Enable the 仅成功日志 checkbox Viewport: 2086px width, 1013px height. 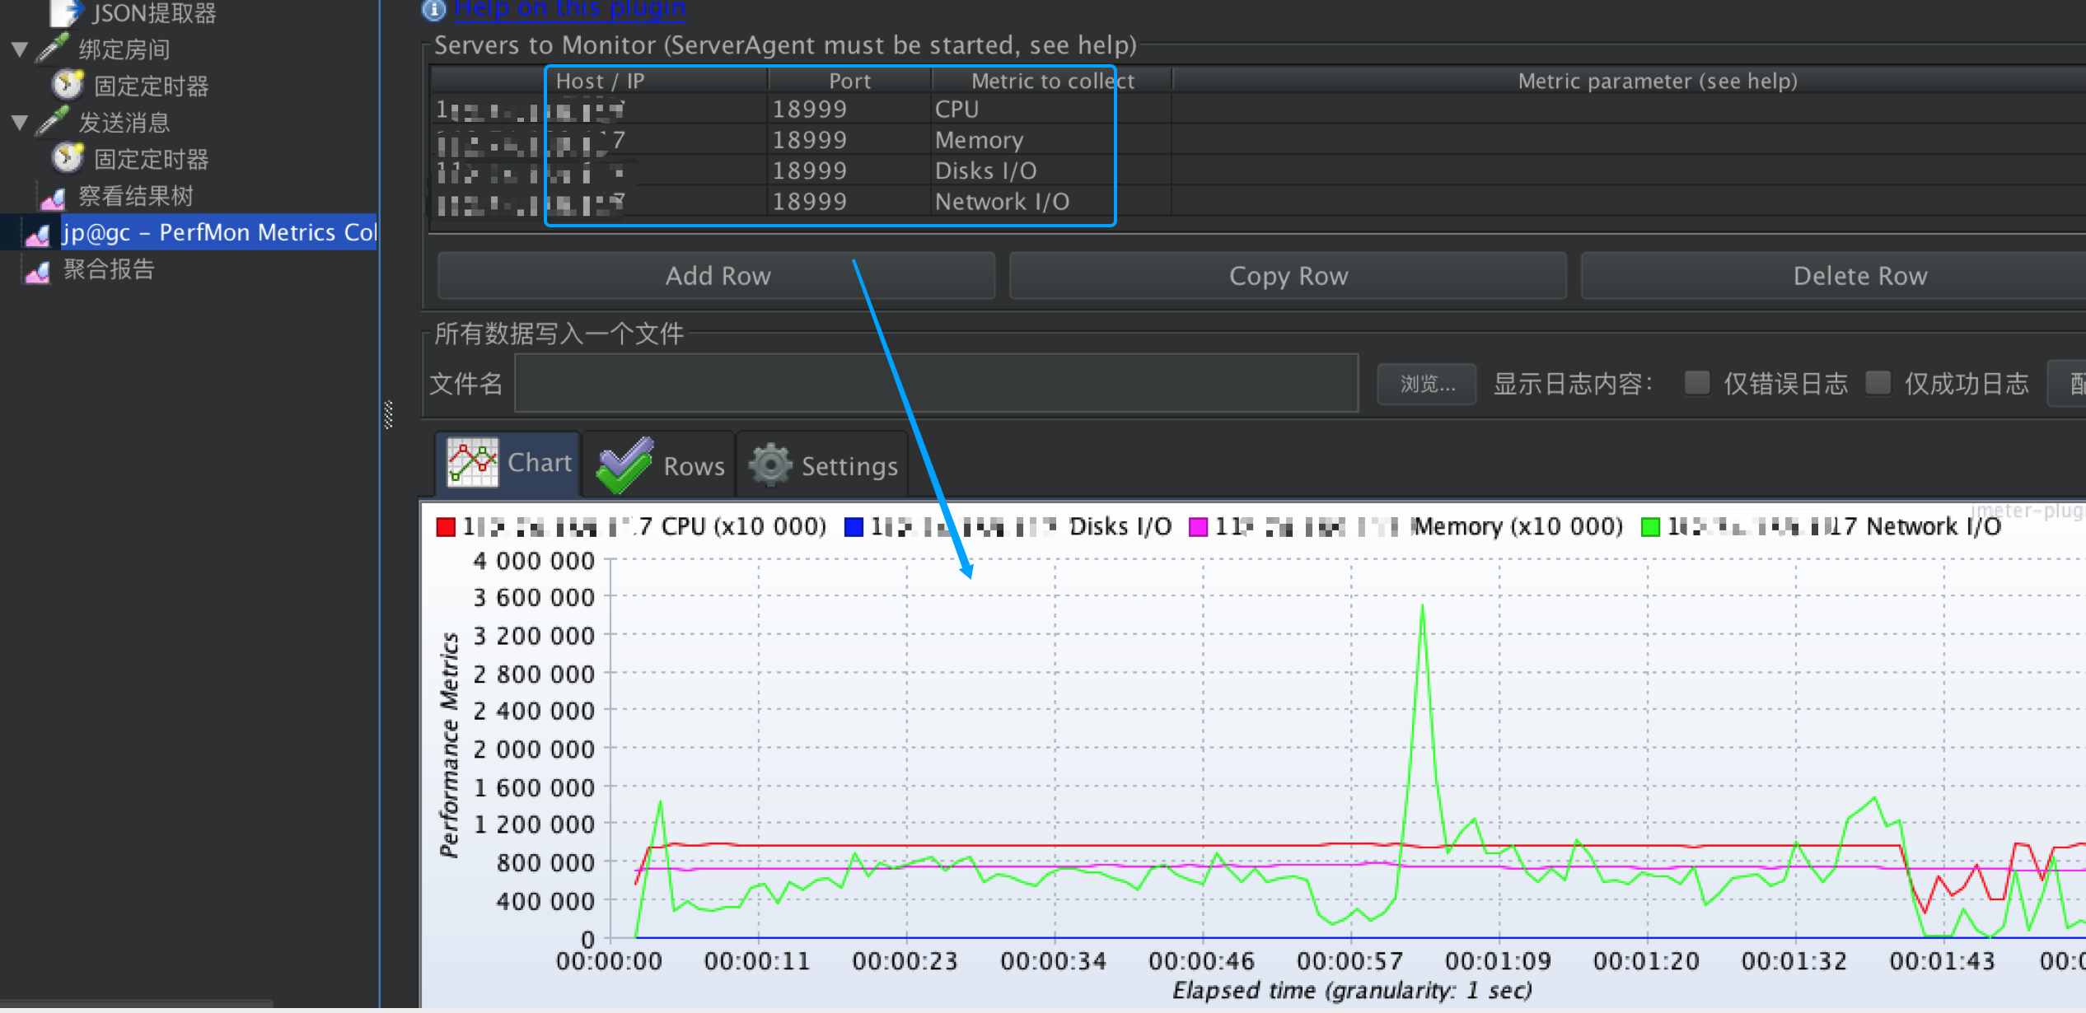pyautogui.click(x=1879, y=383)
